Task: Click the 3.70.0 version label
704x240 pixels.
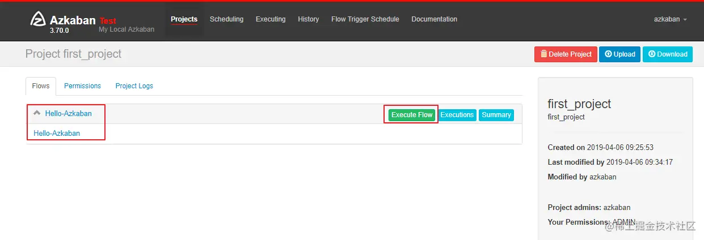Action: (x=59, y=31)
